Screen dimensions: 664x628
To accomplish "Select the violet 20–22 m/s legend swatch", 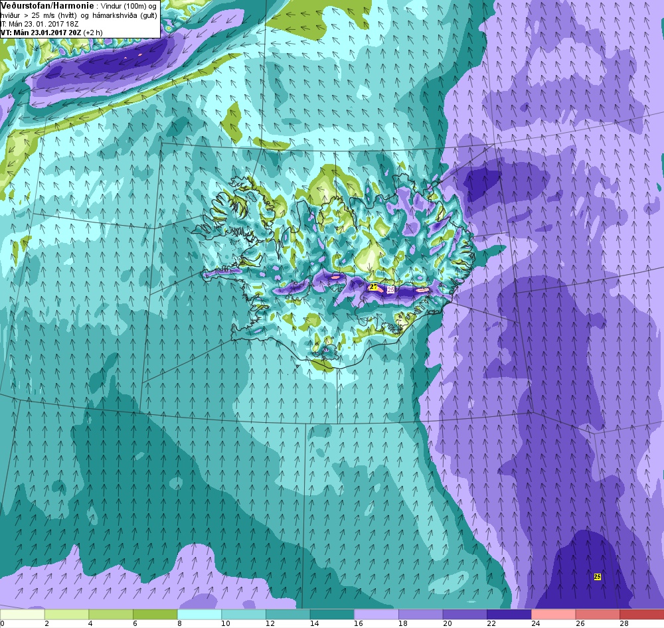I will coord(465,615).
